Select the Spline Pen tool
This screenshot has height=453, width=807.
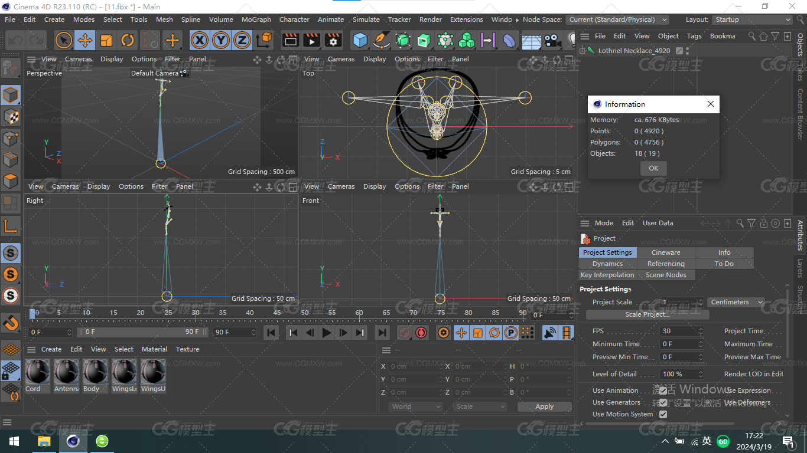(x=382, y=40)
